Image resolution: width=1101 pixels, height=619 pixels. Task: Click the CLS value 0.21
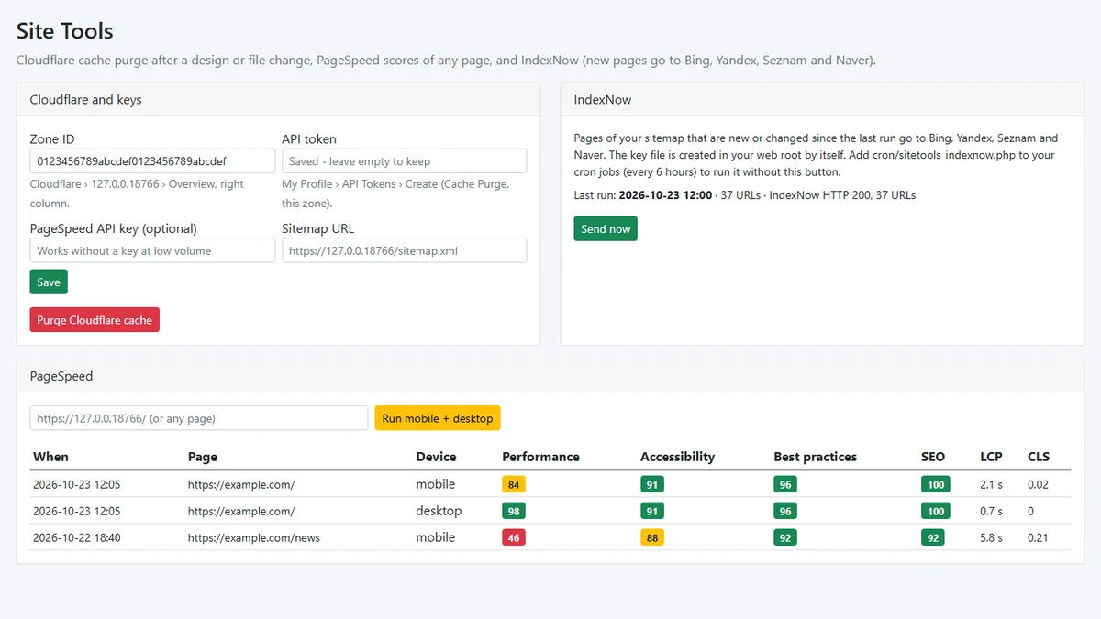pos(1038,538)
